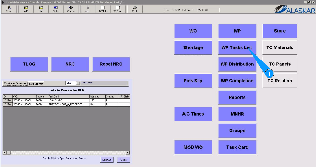Screen dimensions: 316x168
Task: Open A/C Times
Action: [193, 114]
